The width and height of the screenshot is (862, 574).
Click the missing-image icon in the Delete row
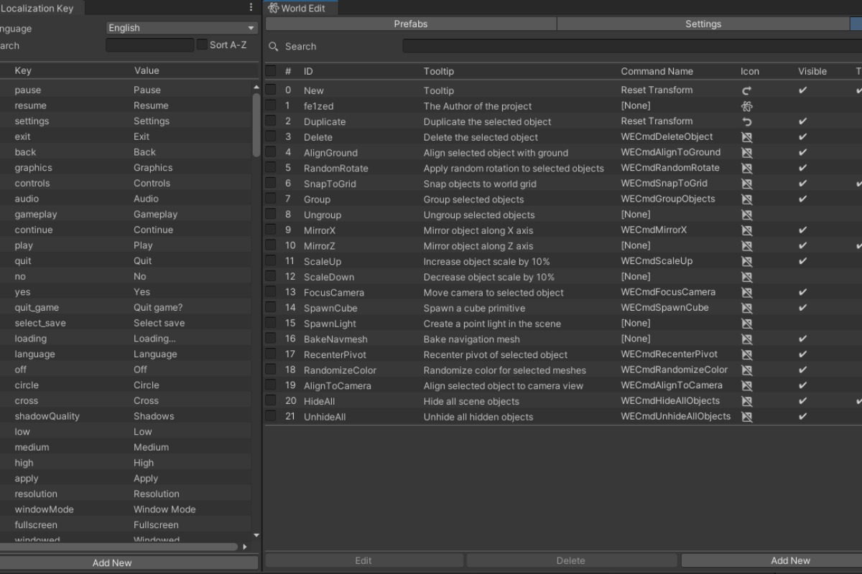pyautogui.click(x=746, y=137)
